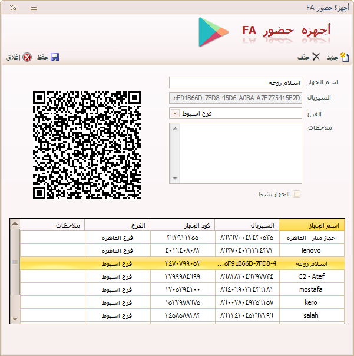354x356 pixels.
Task: Click branch فرع القاهرة in lenovo row
Action: [x=117, y=250]
